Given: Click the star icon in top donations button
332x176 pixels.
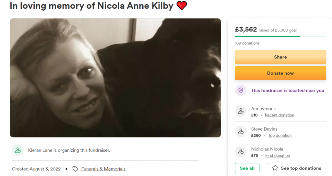Looking at the screenshot, I should [275, 168].
